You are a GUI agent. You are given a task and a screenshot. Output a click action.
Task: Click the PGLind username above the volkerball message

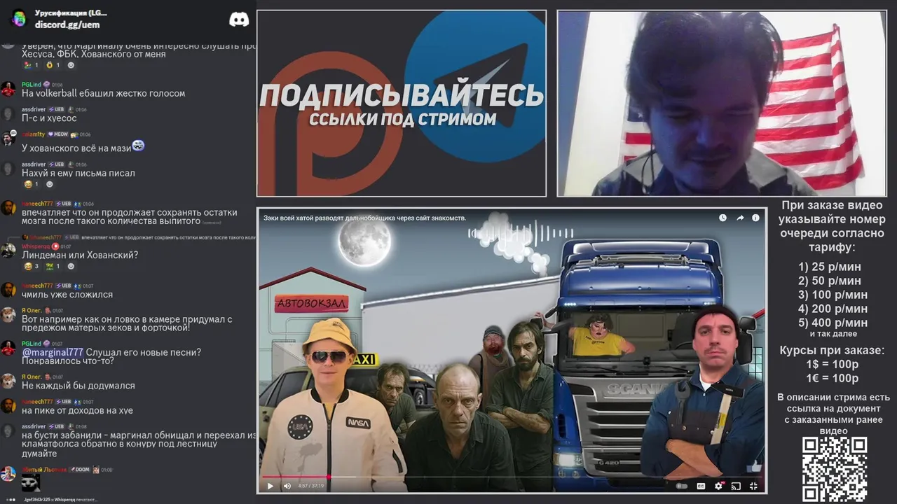[x=32, y=84]
